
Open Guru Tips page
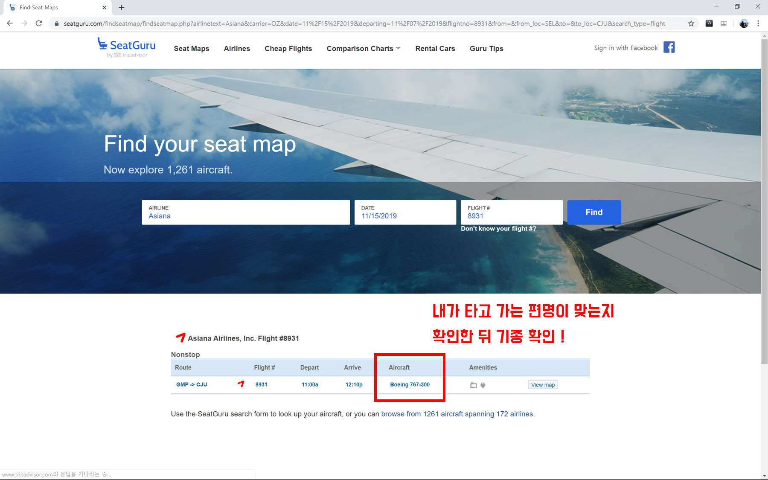[x=486, y=49]
